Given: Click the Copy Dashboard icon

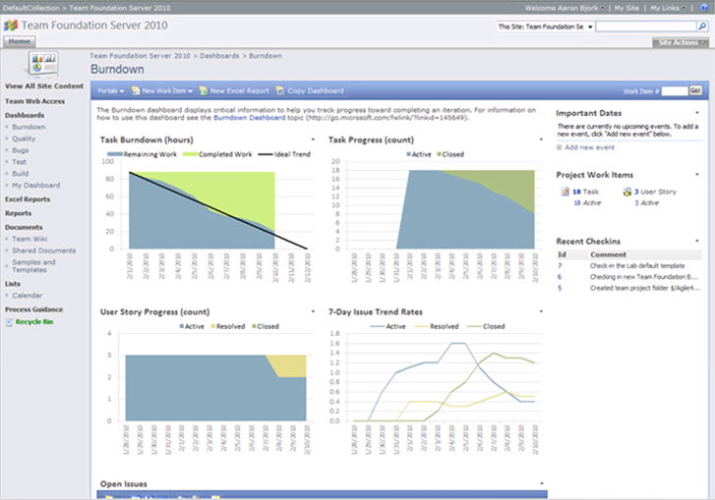Looking at the screenshot, I should point(280,91).
